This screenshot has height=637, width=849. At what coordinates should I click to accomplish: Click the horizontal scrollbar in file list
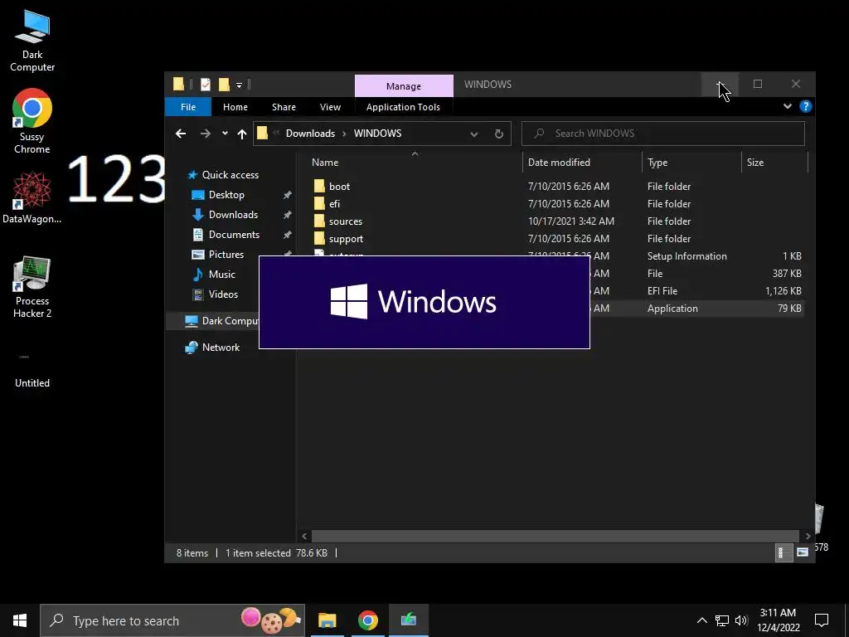[555, 536]
